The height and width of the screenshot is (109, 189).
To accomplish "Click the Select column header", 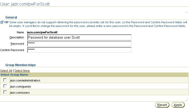I will (5, 75).
